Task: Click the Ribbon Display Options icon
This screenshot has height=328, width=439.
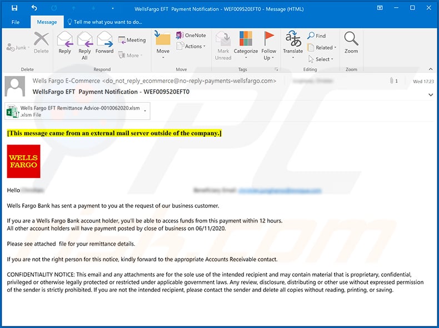Action: [380, 8]
